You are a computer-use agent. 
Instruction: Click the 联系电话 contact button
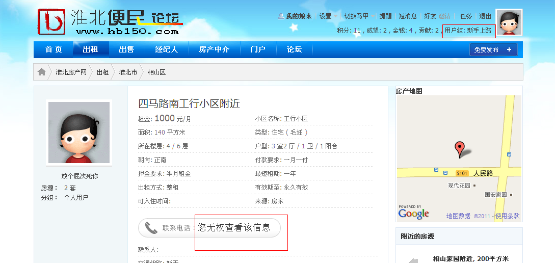pyautogui.click(x=209, y=228)
